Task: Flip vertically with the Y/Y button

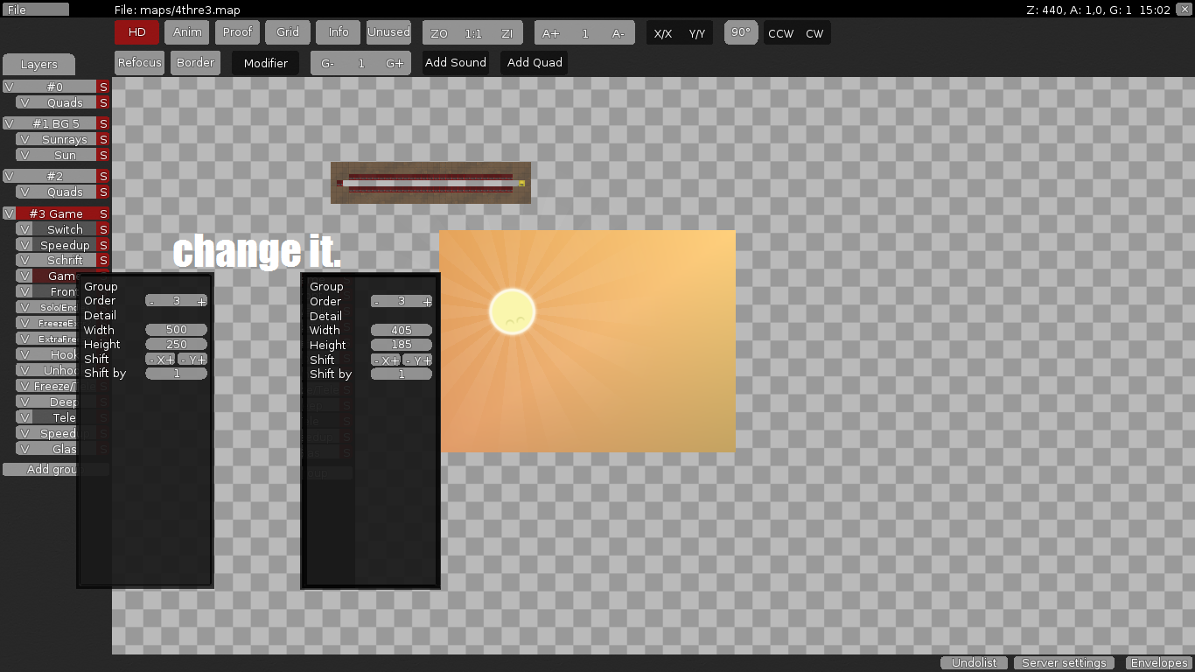Action: pos(696,33)
